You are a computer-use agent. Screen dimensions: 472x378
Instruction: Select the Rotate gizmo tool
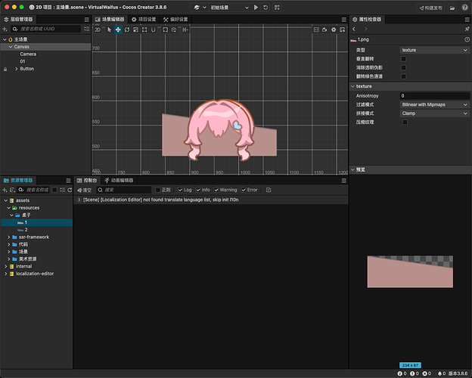127,29
